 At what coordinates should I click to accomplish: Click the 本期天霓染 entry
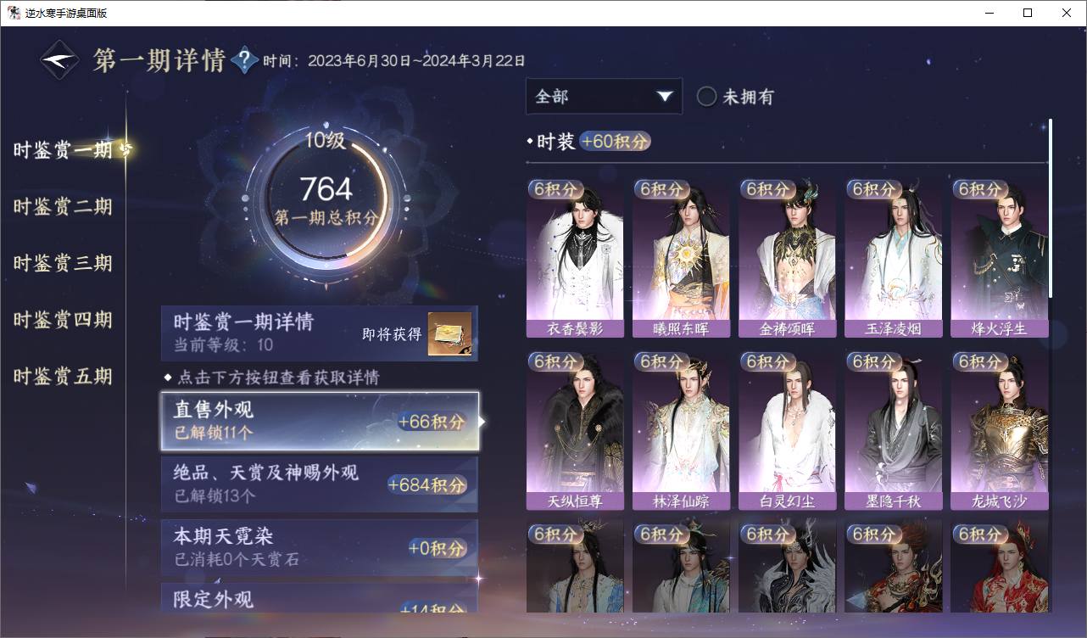[x=320, y=547]
